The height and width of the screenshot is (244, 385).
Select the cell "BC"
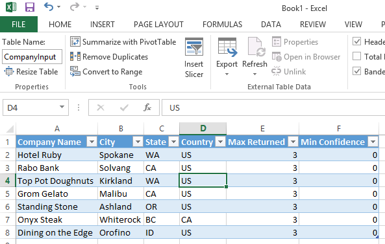pos(162,220)
